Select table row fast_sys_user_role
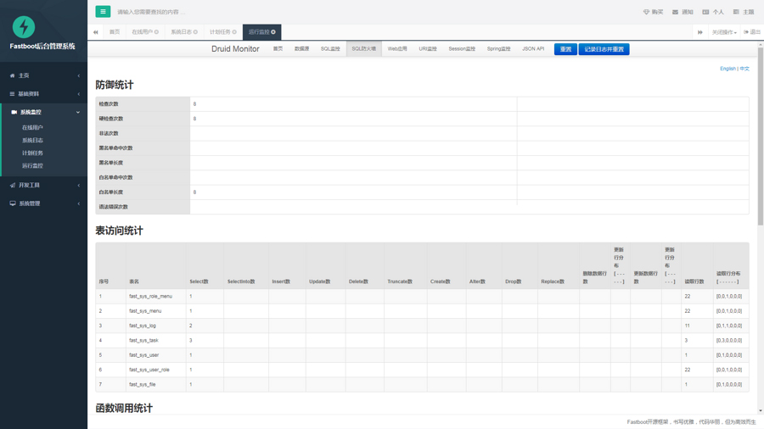The width and height of the screenshot is (764, 429). (x=422, y=370)
